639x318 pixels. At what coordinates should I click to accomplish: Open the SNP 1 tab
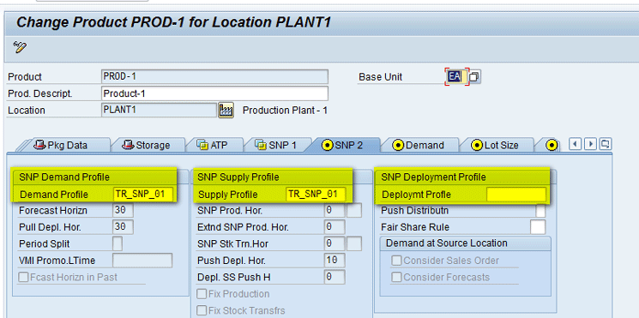click(x=276, y=145)
